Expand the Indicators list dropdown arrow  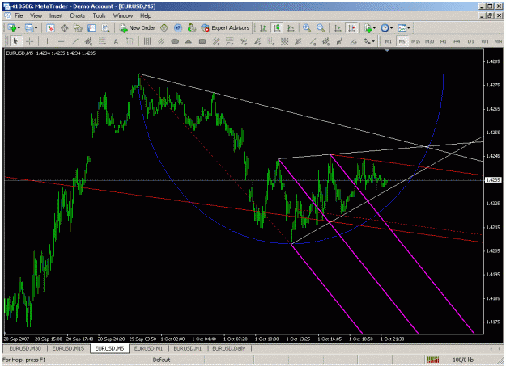[374, 28]
